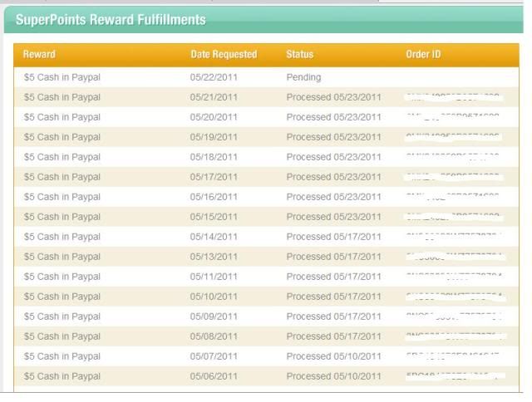The height and width of the screenshot is (402, 532).
Task: Click date requested 05/07/2011
Action: [214, 356]
